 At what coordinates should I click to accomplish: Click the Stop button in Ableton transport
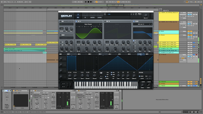tap(88, 2)
